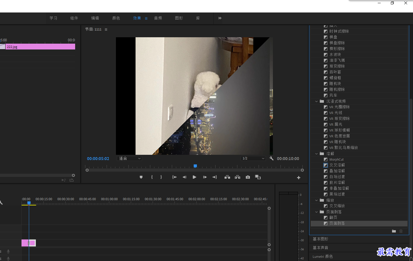413x261 pixels.
Task: Select the 胶片溶解 transition
Action: (x=337, y=182)
